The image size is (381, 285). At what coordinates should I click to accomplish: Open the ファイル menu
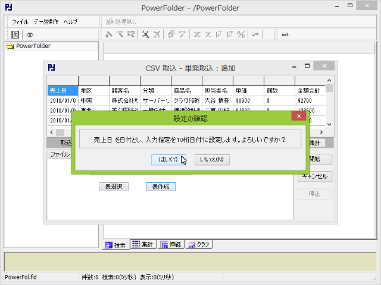(x=20, y=22)
